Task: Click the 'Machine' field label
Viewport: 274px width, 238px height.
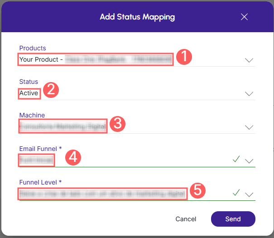Action: [x=32, y=115]
